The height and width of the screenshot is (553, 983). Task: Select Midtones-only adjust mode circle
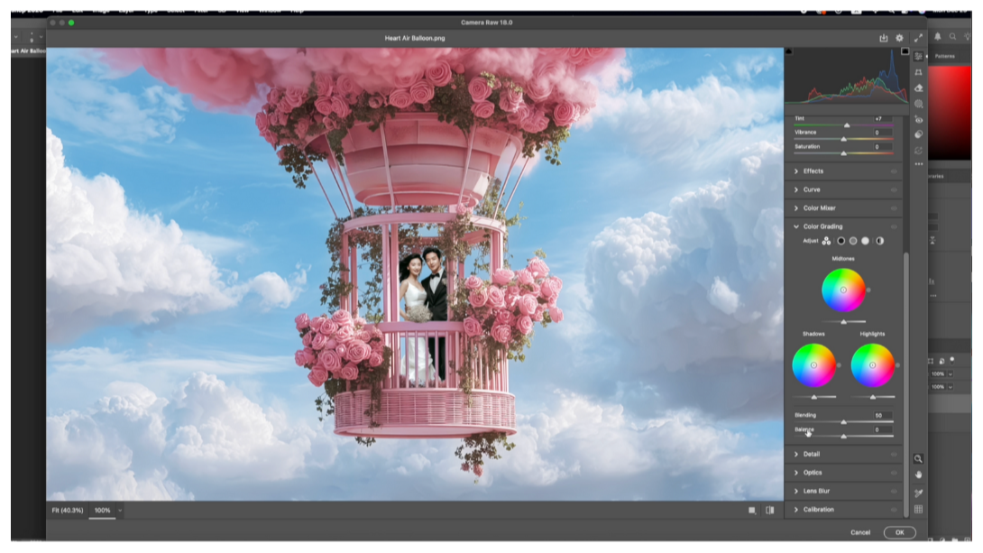coord(852,241)
